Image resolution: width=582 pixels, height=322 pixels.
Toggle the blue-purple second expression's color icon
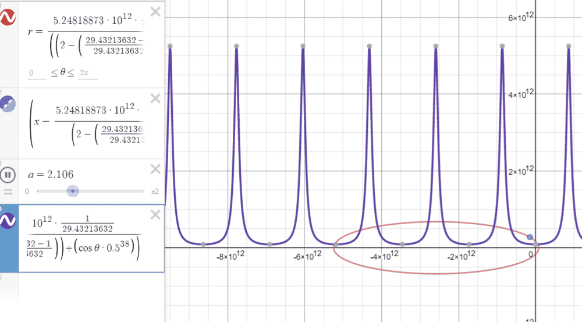click(x=8, y=105)
